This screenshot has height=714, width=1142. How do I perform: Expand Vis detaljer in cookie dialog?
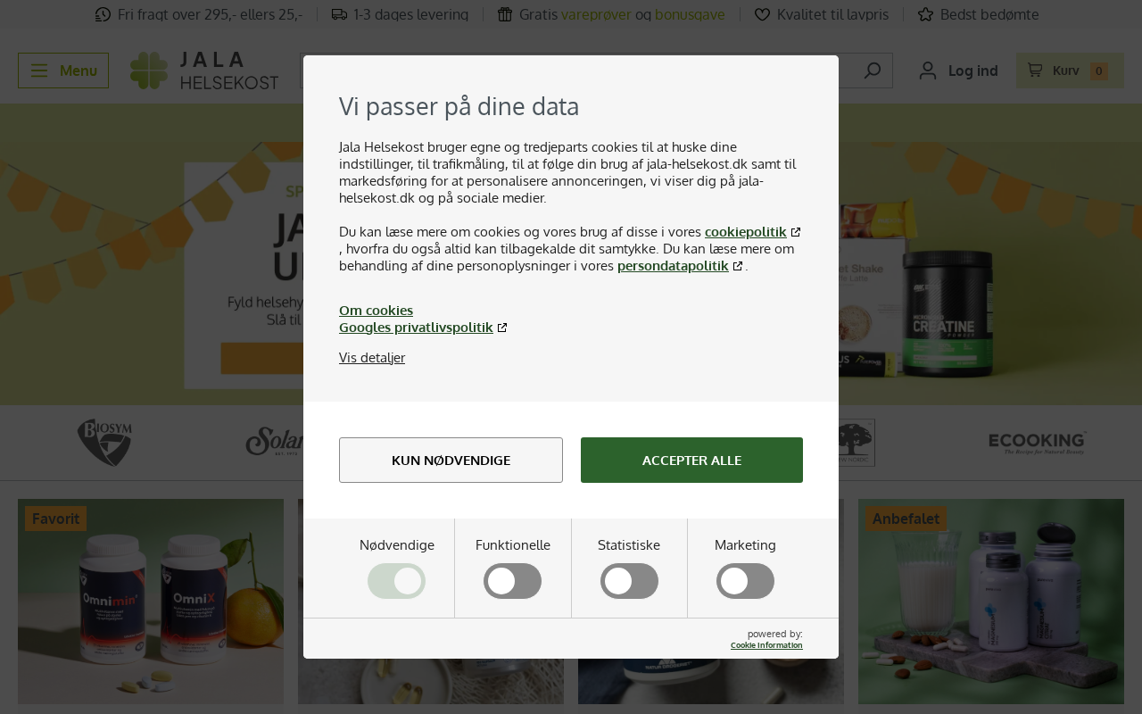click(372, 358)
